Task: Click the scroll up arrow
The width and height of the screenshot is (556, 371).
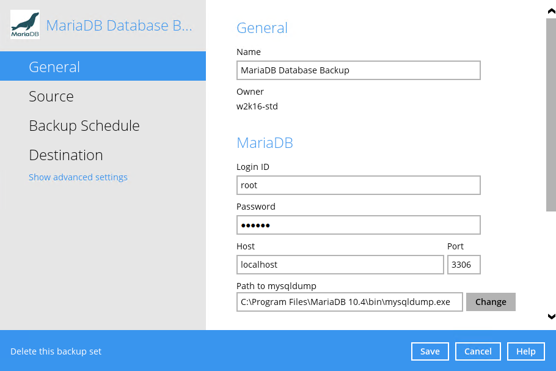Action: (551, 11)
